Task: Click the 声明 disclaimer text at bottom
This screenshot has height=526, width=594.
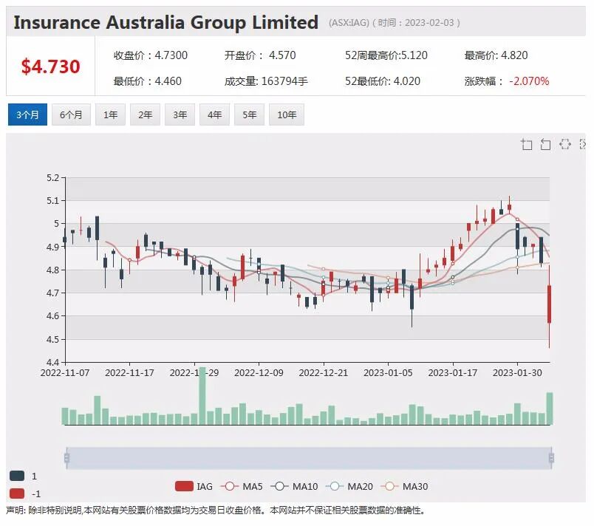Action: point(215,510)
